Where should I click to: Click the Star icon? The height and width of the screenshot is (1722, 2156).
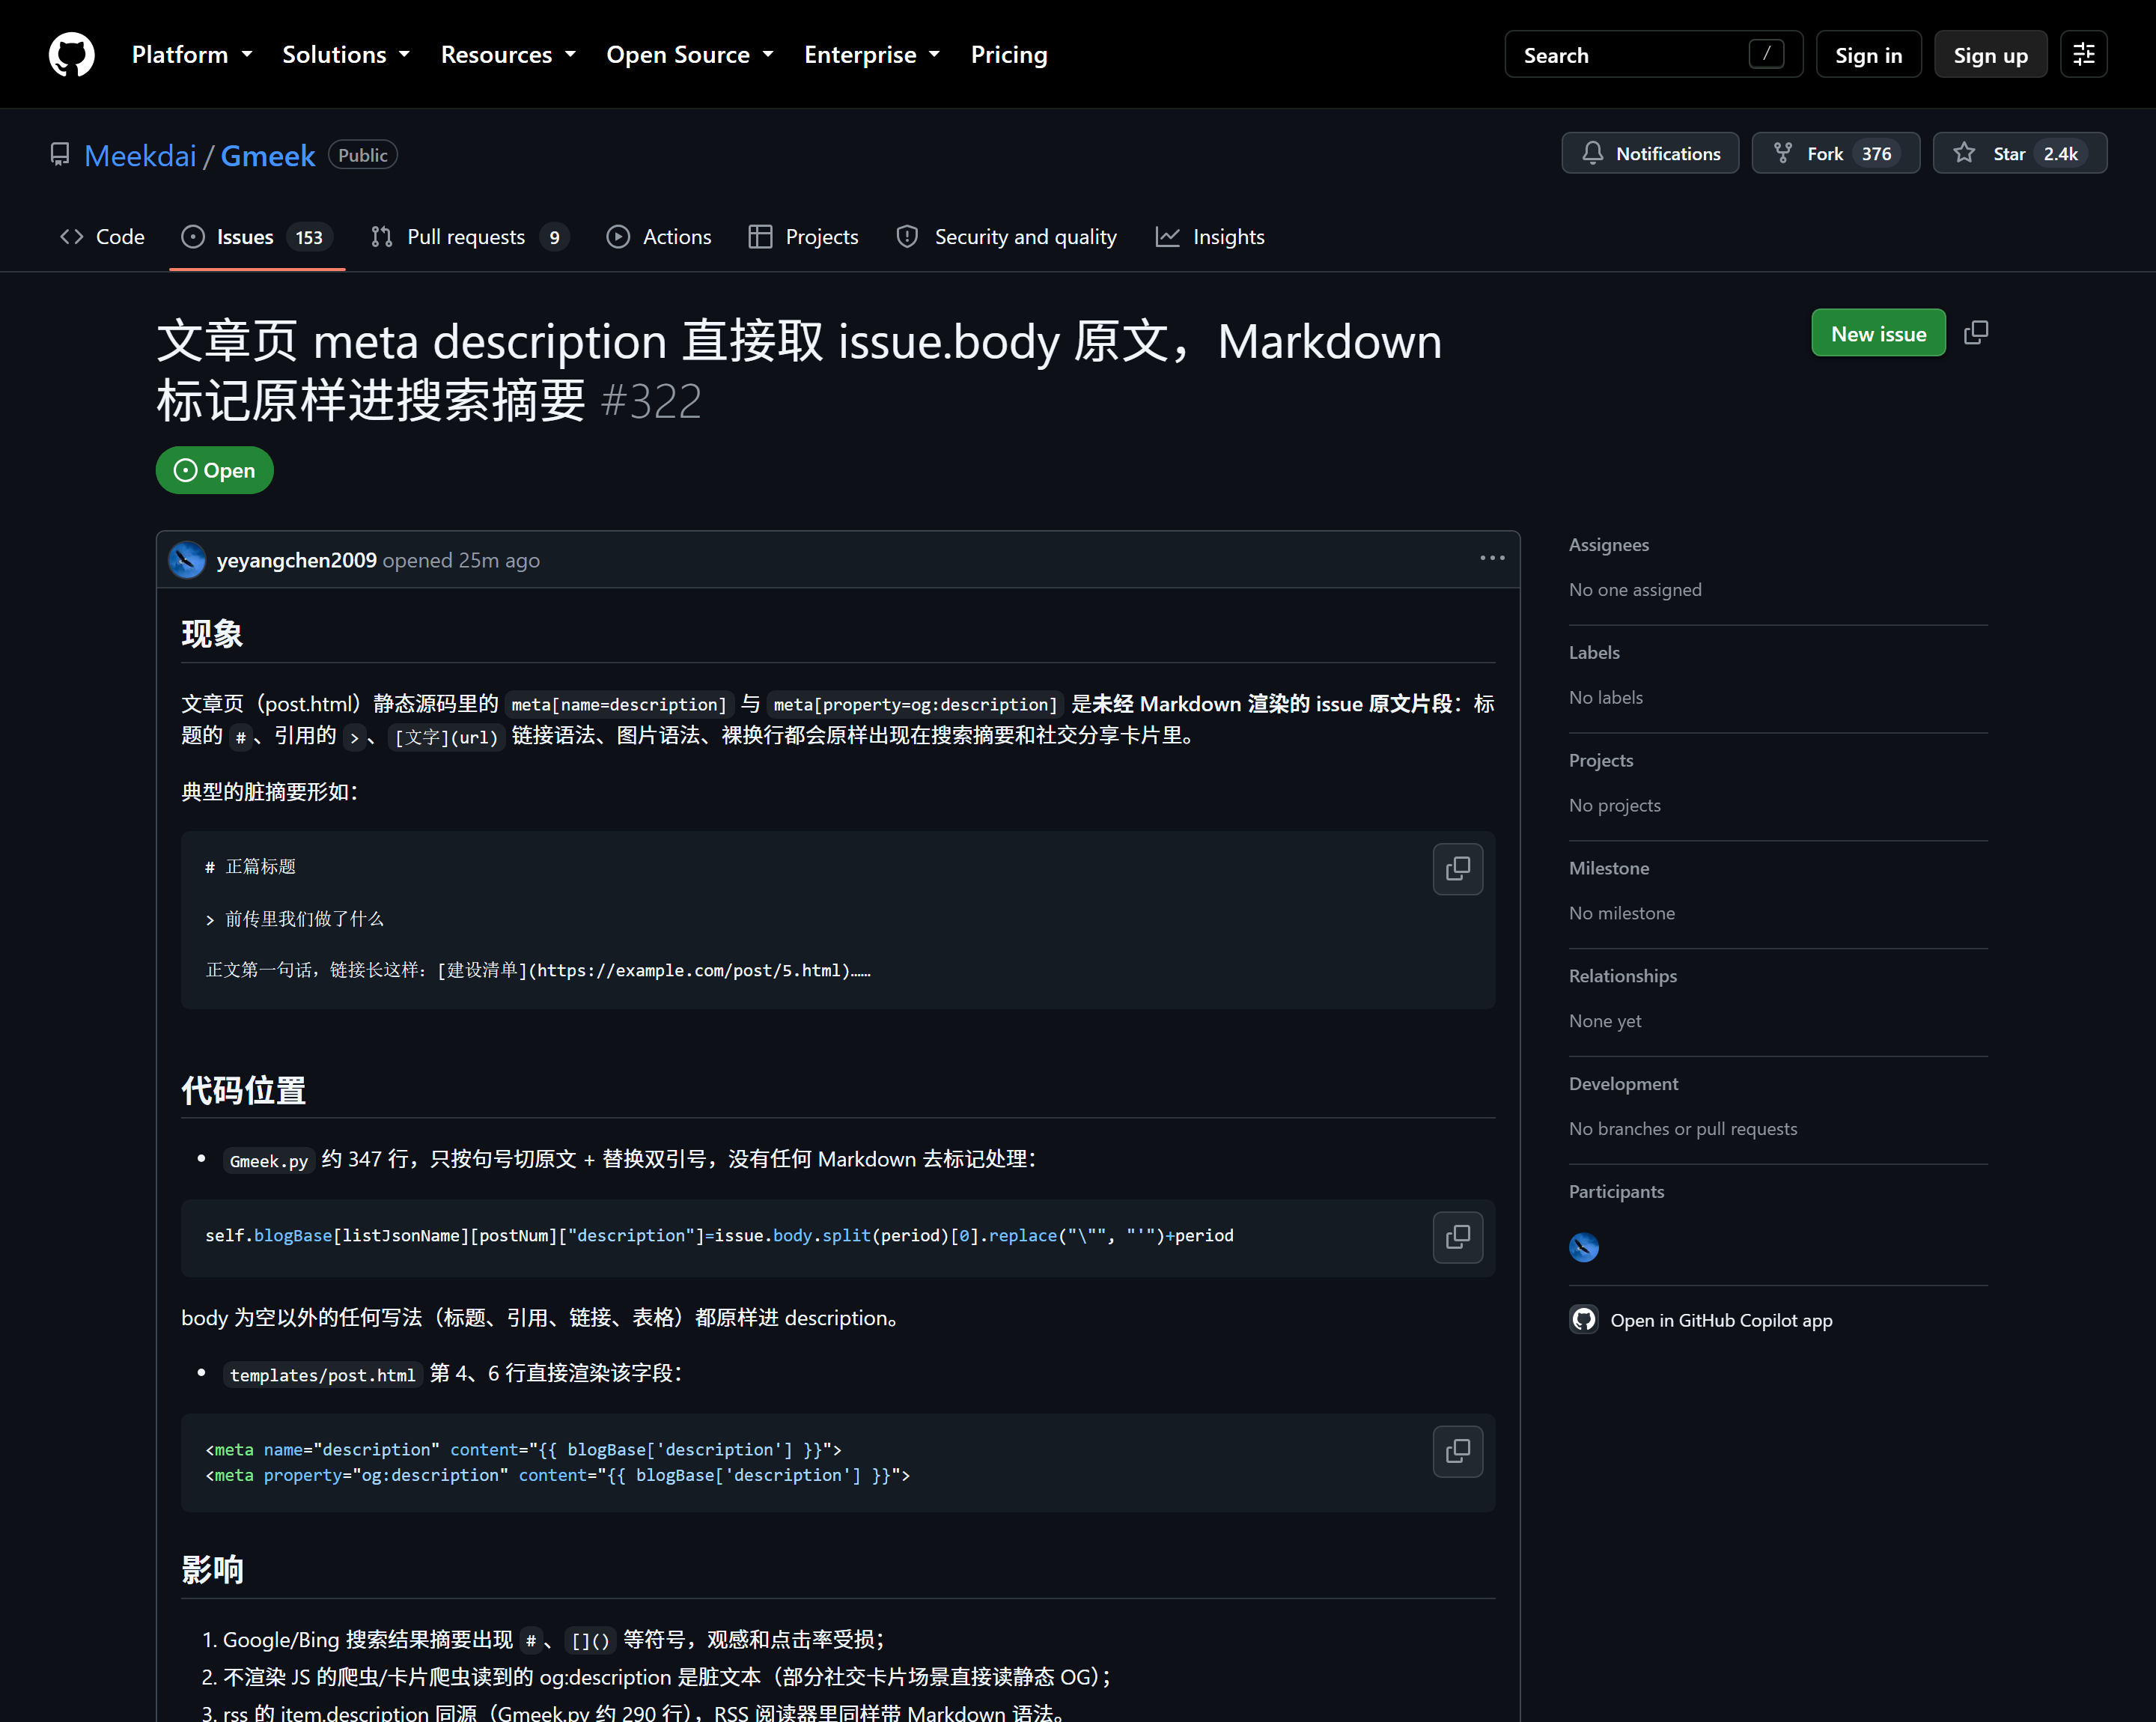click(1964, 153)
